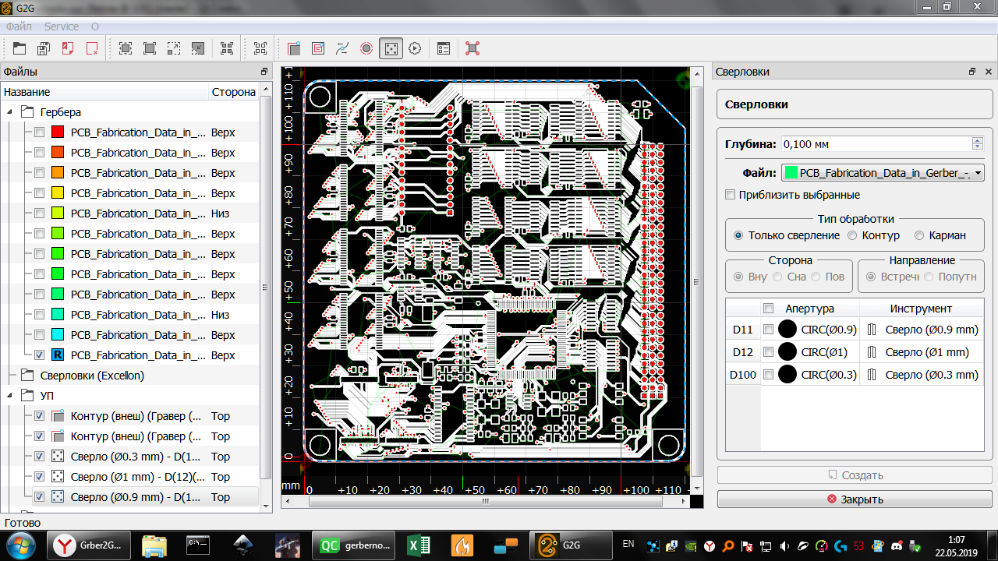Image resolution: width=998 pixels, height=561 pixels.
Task: Click the curved path with nodes tool icon
Action: tap(342, 48)
